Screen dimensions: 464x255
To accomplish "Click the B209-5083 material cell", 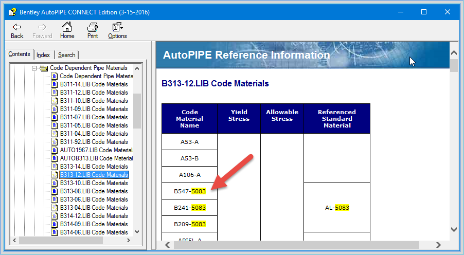I will [189, 224].
